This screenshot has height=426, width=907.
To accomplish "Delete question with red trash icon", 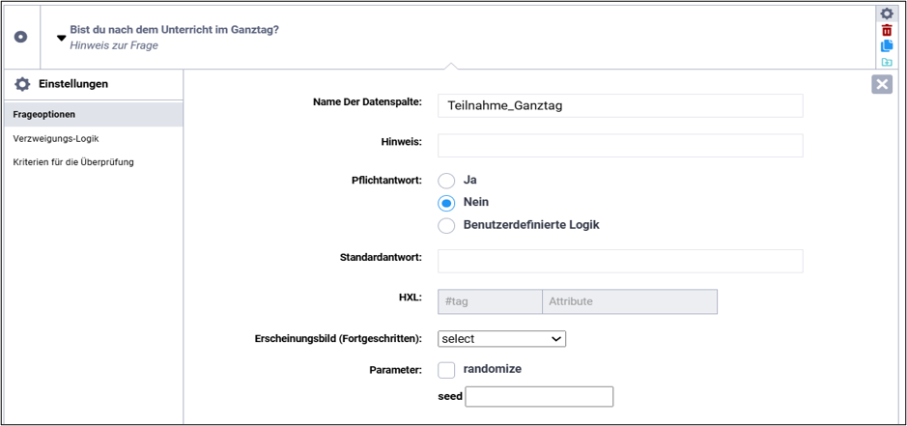I will (x=887, y=31).
